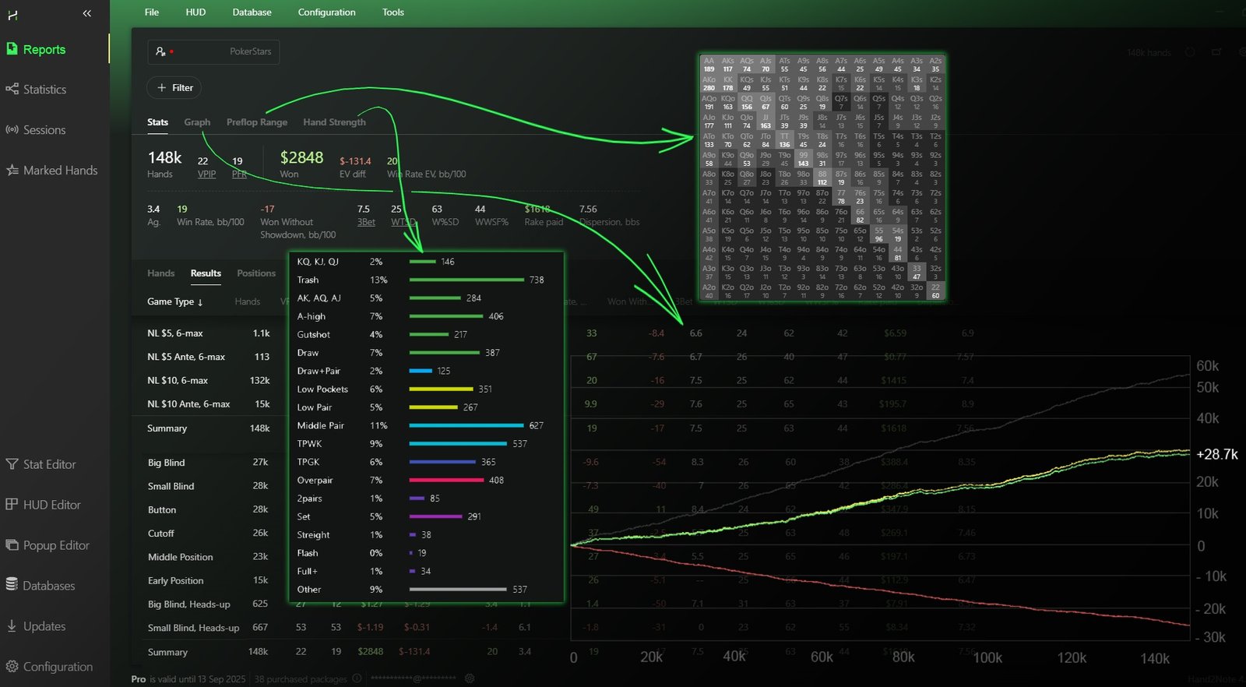Launch the Stat Editor
The width and height of the screenshot is (1246, 687).
[x=49, y=464]
